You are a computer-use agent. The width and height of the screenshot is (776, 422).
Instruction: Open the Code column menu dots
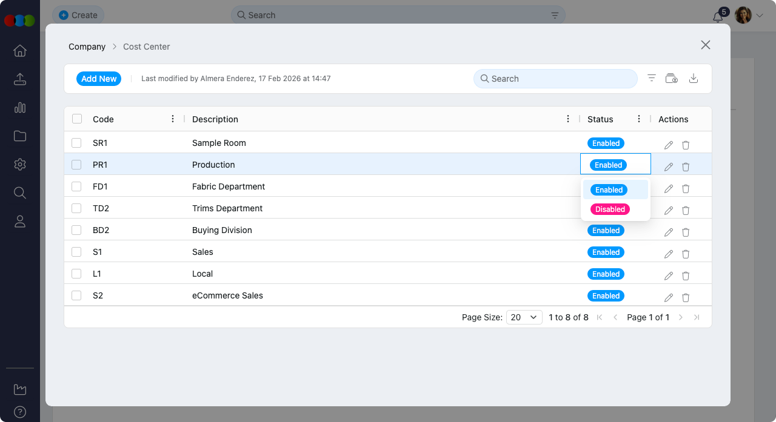coord(173,119)
